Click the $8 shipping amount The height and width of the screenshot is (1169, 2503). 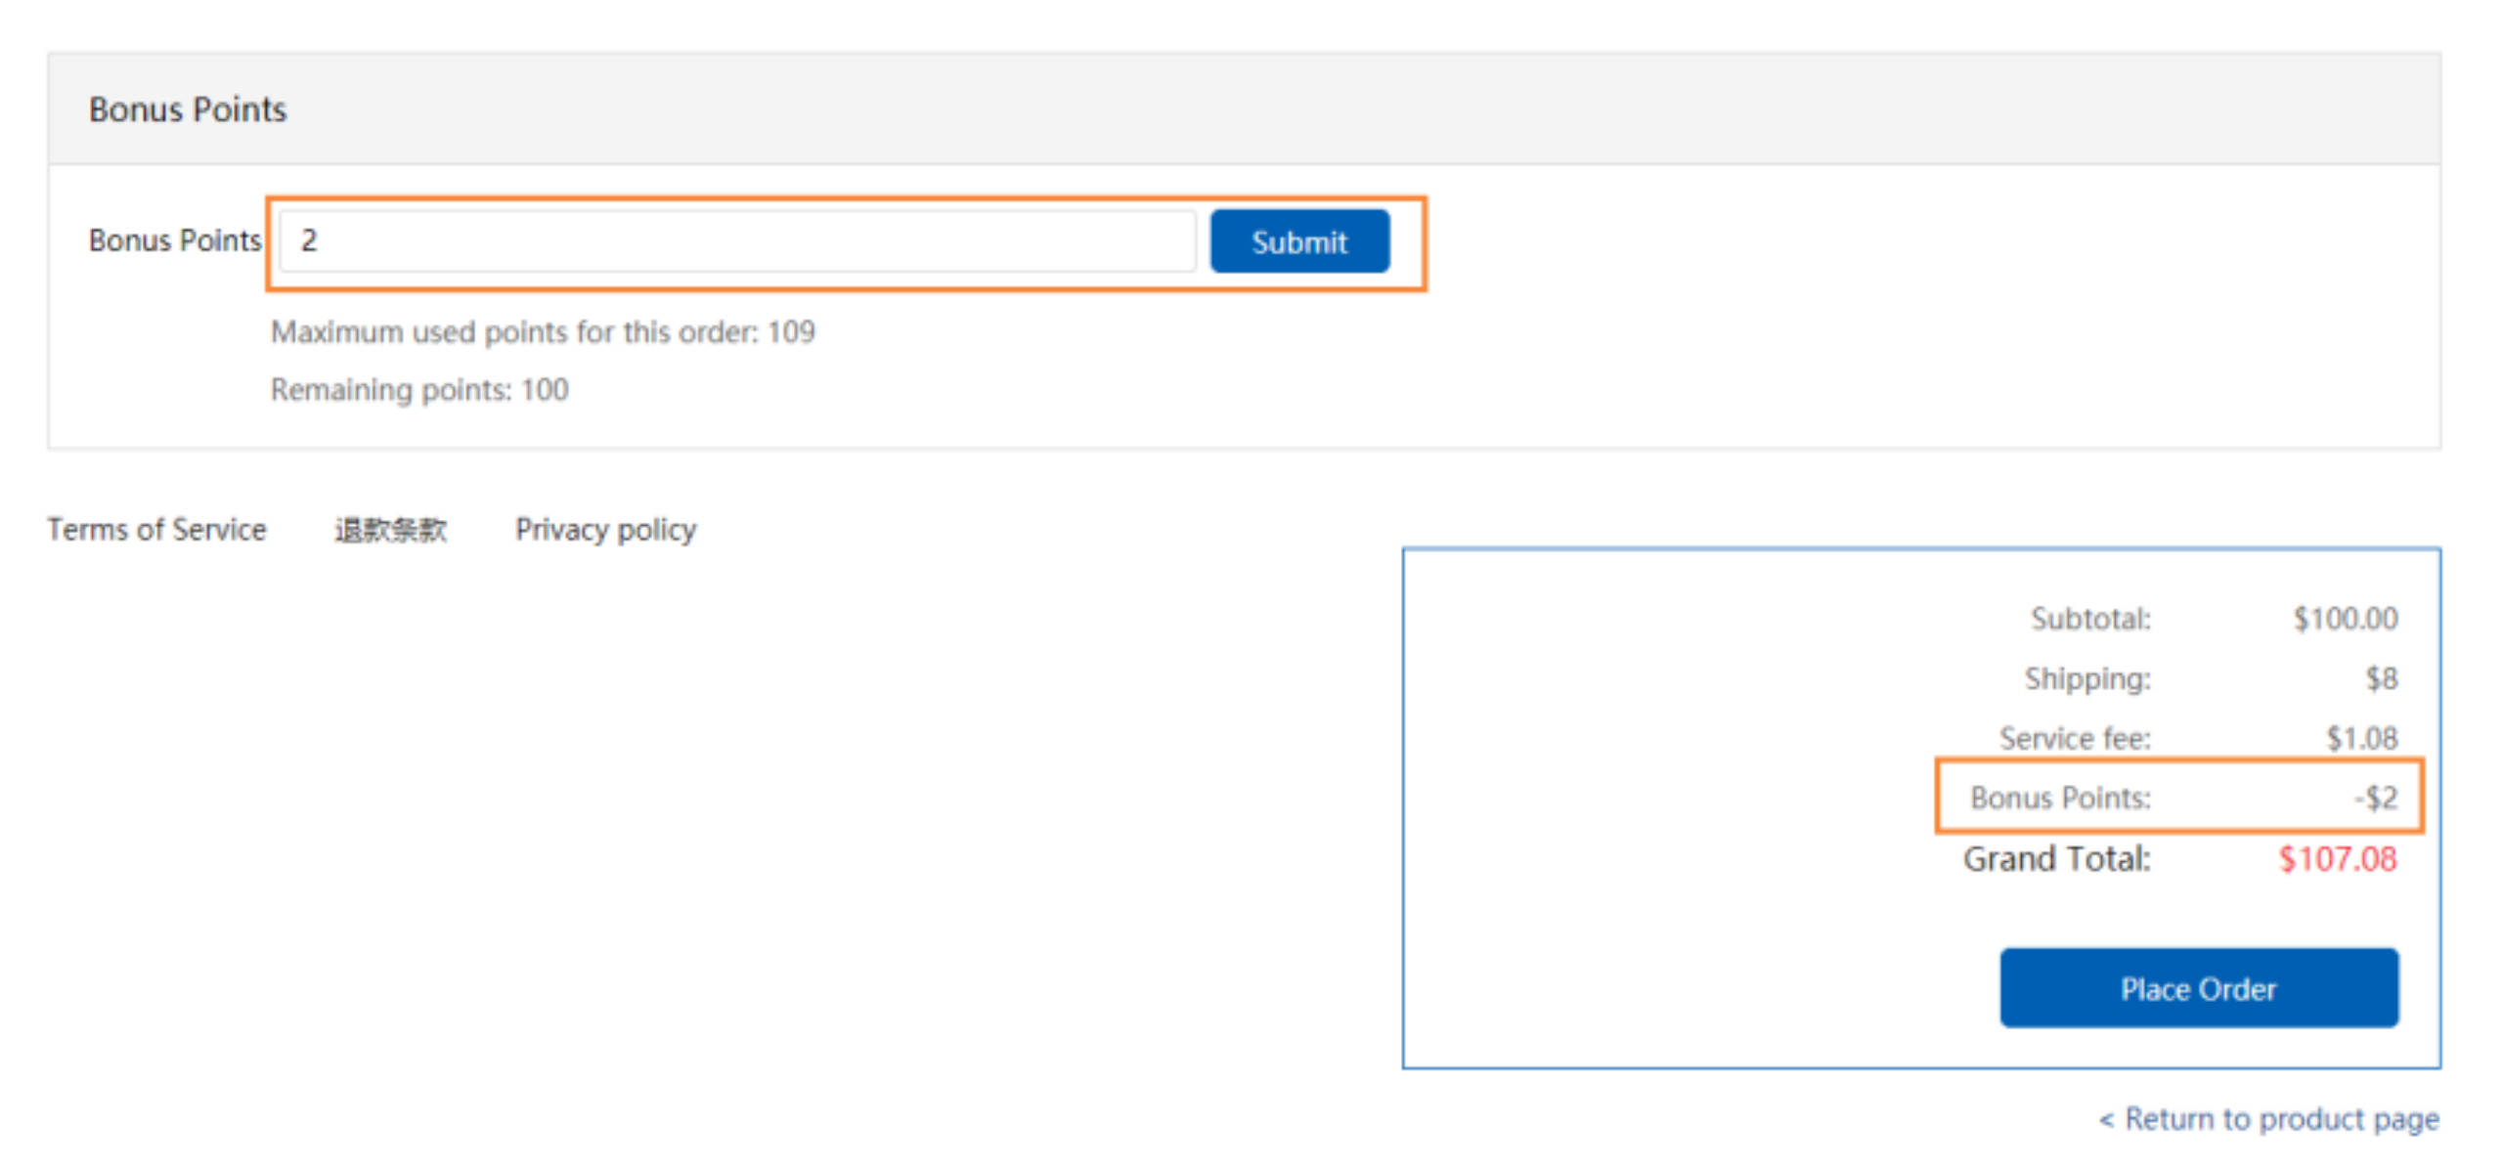[x=2382, y=678]
